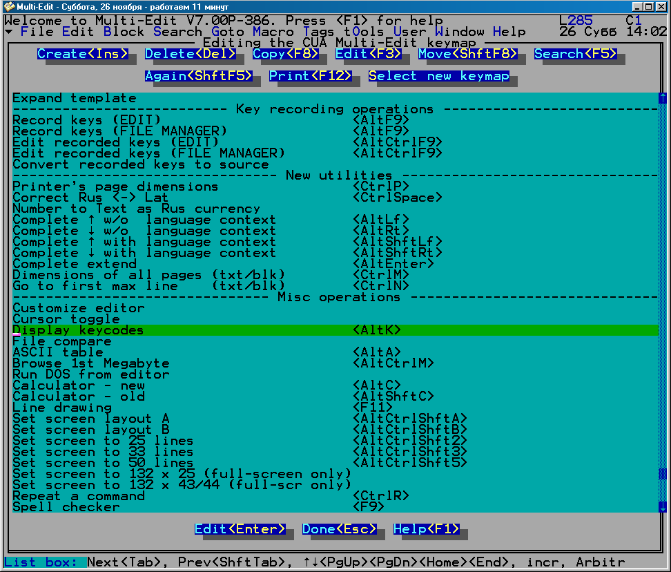
Task: Click the Create<Ins> button
Action: pos(83,54)
